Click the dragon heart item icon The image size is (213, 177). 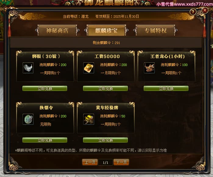coord(149,68)
